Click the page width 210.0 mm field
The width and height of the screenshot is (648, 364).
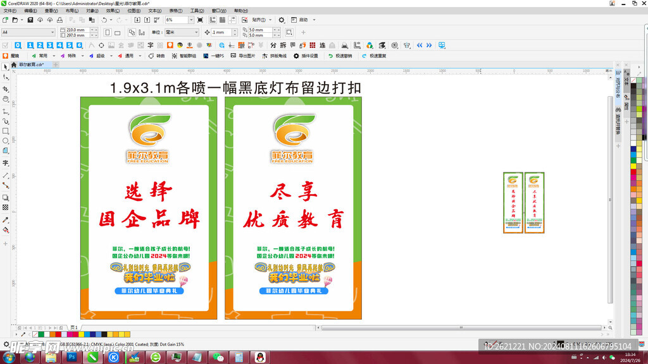tap(78, 30)
